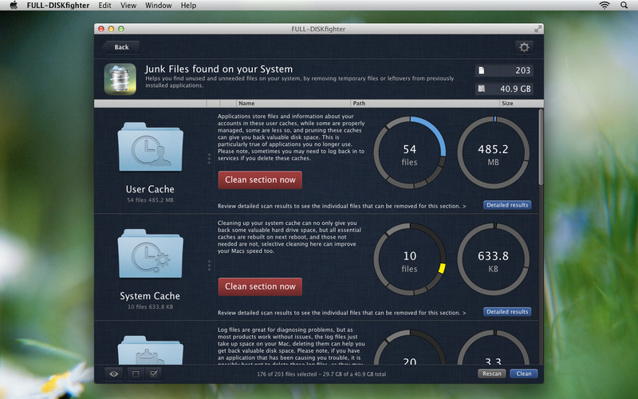
Task: Toggle fullscreen arrows in title bar
Action: [538, 29]
